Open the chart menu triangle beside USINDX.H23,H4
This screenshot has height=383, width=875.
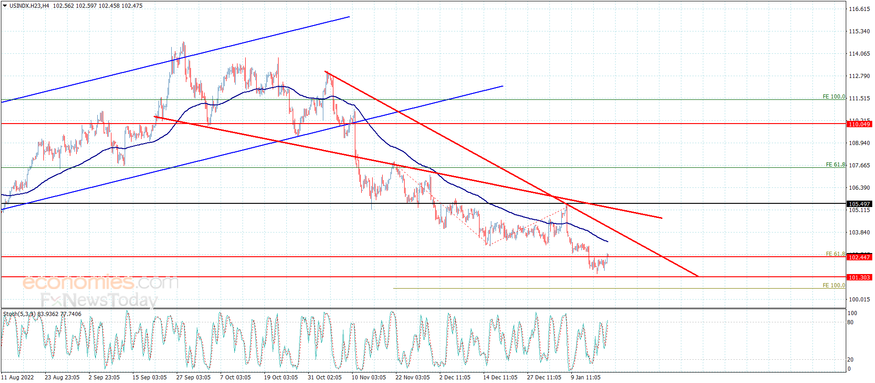5,6
